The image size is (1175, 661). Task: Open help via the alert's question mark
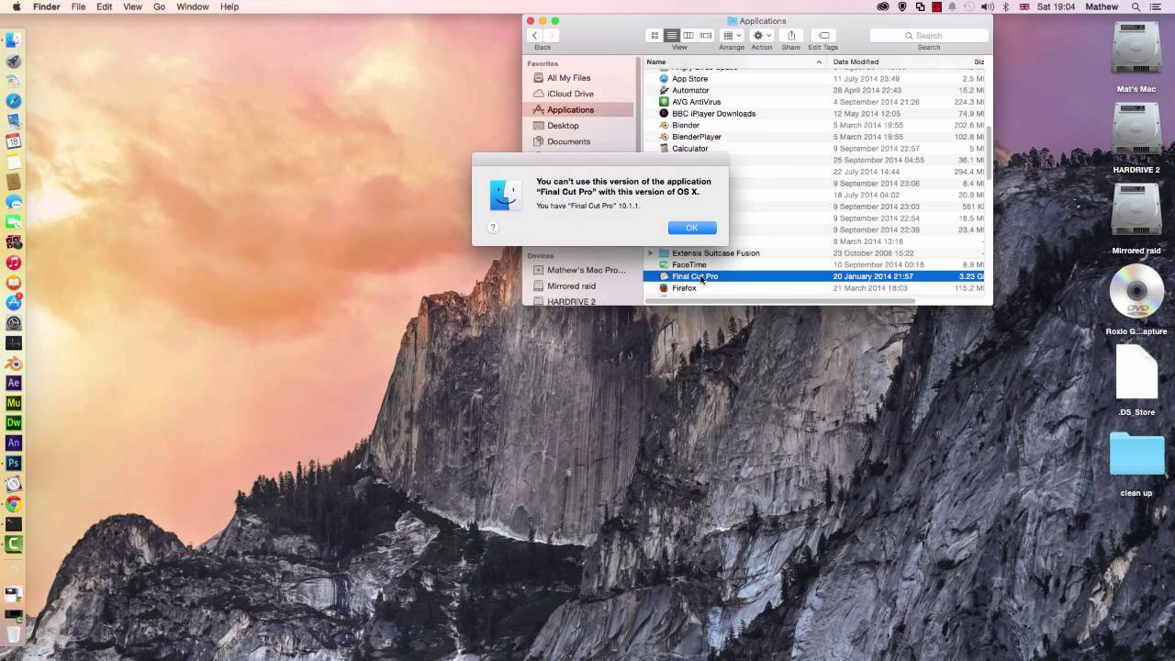click(x=493, y=228)
